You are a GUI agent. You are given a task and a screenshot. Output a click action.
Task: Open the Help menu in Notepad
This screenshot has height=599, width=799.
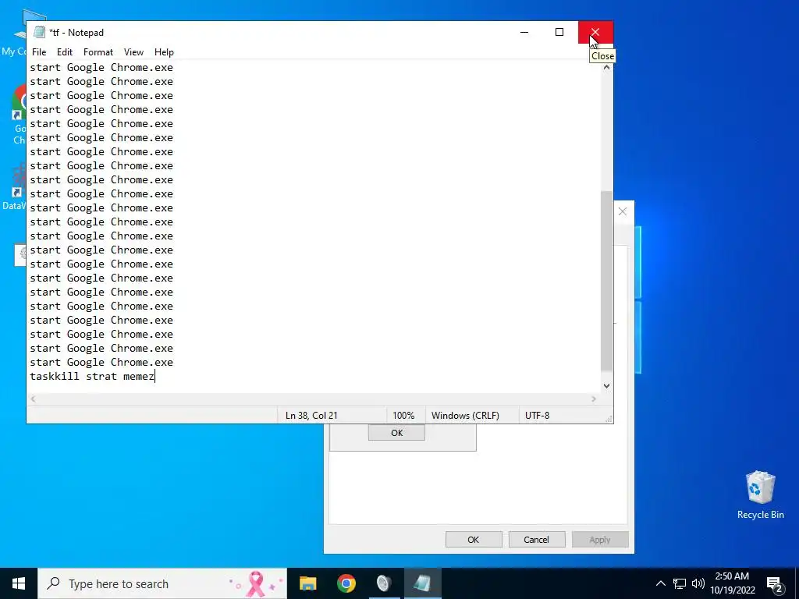pos(164,52)
